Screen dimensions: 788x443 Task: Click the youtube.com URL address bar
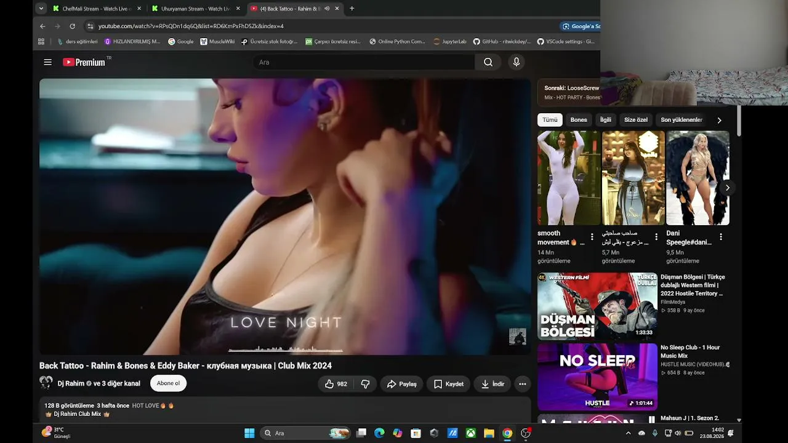pyautogui.click(x=191, y=26)
